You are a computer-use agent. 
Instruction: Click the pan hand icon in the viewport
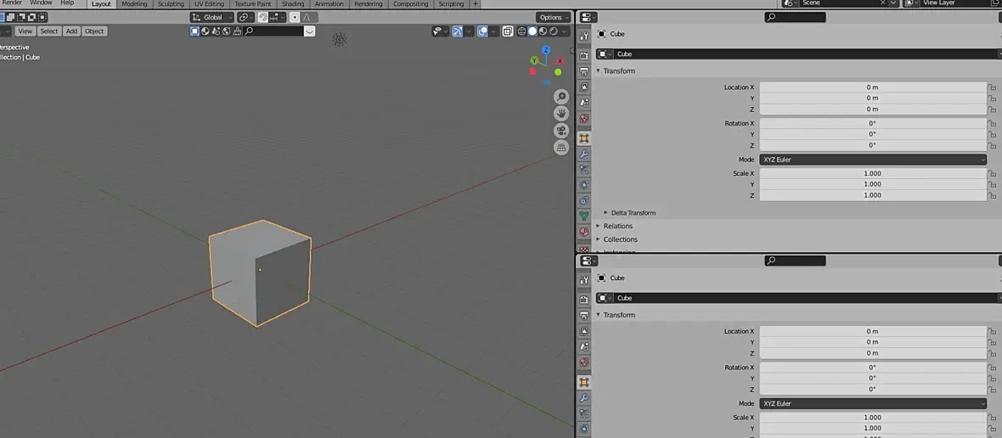coord(561,114)
